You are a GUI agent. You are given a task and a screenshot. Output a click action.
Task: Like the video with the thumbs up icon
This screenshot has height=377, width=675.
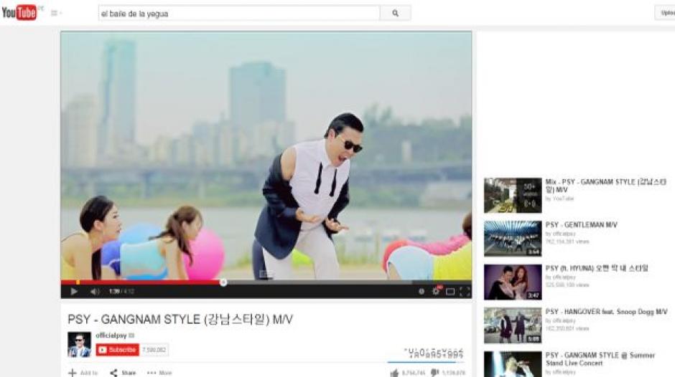(x=394, y=373)
